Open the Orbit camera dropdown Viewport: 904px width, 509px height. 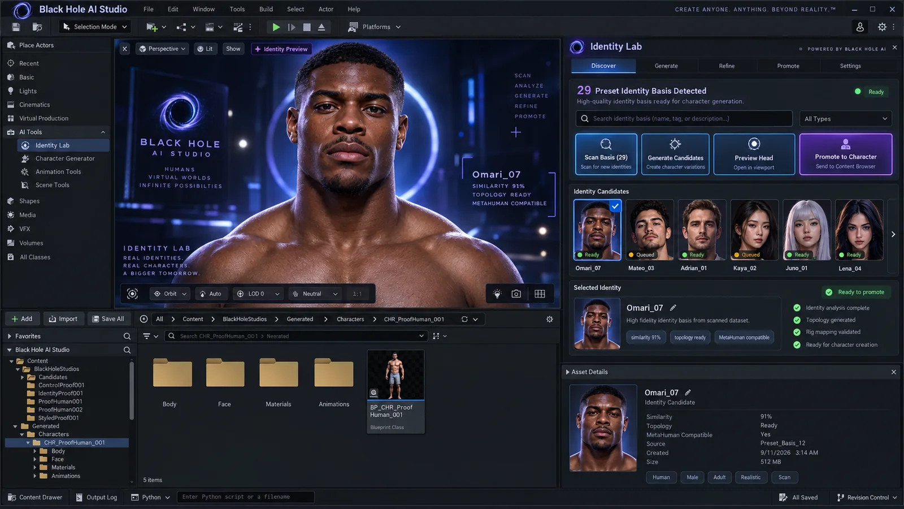pos(170,294)
